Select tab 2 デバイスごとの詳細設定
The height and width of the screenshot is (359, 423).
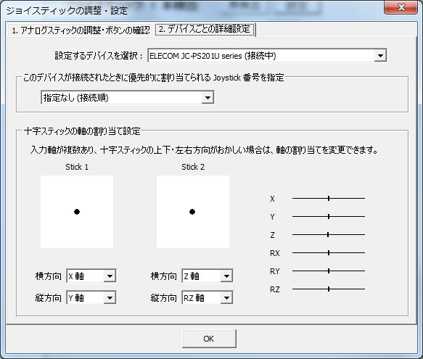[x=205, y=30]
